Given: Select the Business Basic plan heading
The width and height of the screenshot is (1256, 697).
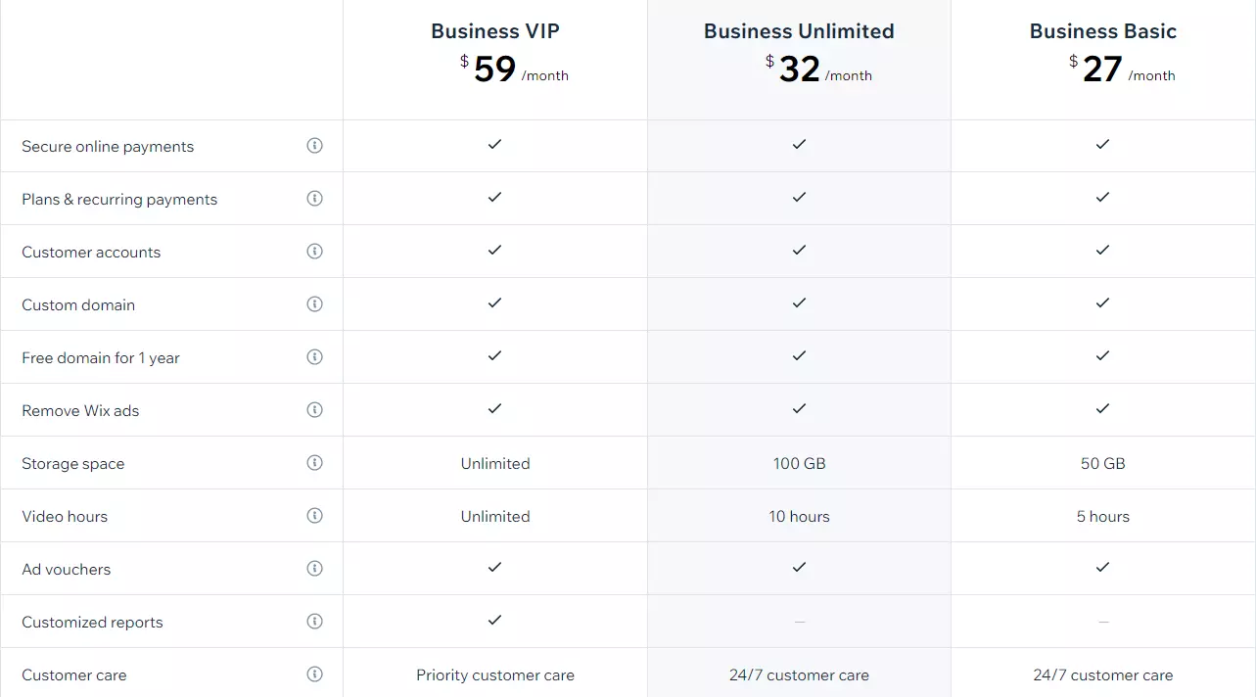Looking at the screenshot, I should [x=1102, y=31].
